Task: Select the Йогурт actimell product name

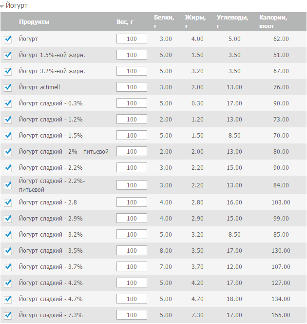Action: pyautogui.click(x=39, y=87)
